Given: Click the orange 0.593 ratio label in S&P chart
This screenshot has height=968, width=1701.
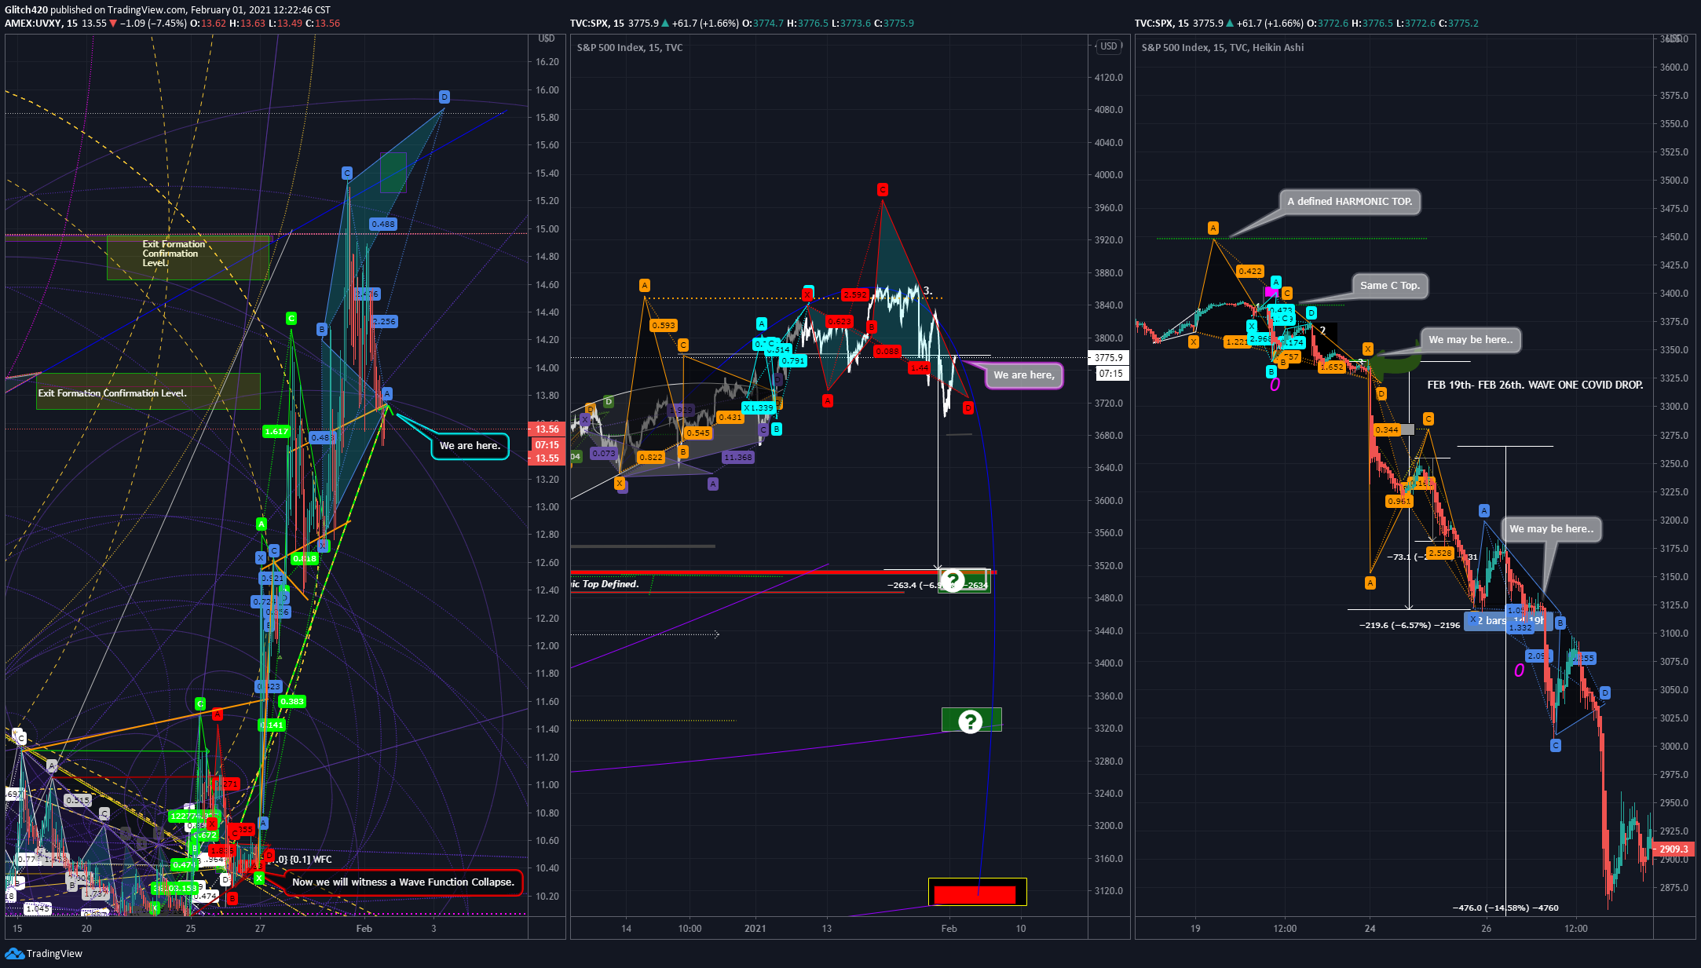Looking at the screenshot, I should 664,326.
